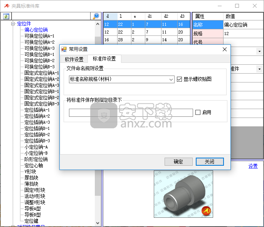Click the tree scrollbar down arrow
Viewport: 264px width, 227px height.
tap(98, 223)
